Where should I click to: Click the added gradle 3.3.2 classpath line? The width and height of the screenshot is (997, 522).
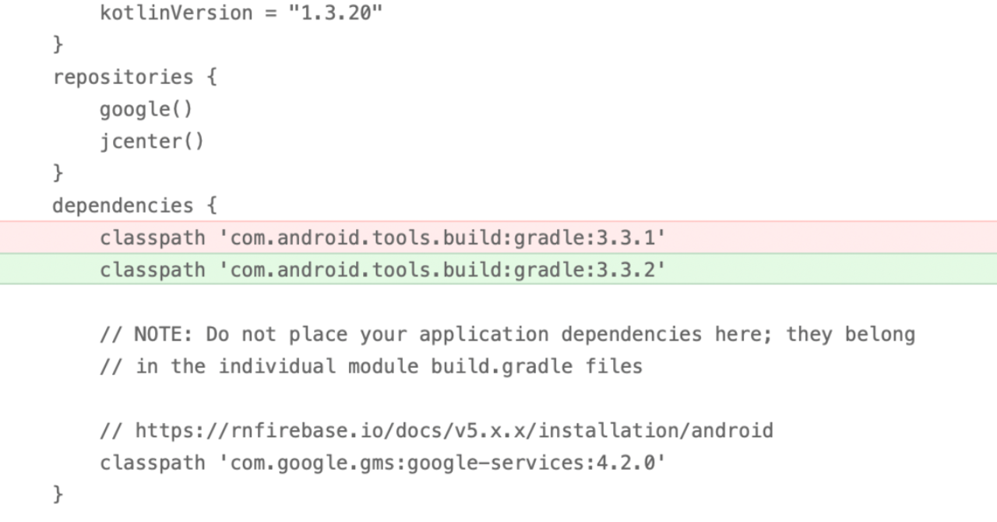(x=498, y=270)
